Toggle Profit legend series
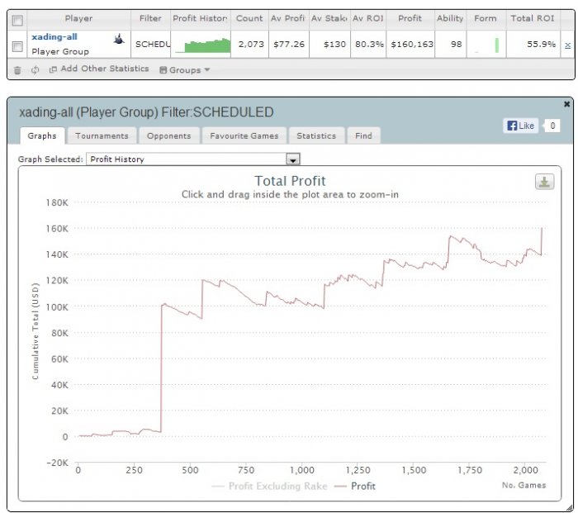The image size is (578, 513). [354, 486]
